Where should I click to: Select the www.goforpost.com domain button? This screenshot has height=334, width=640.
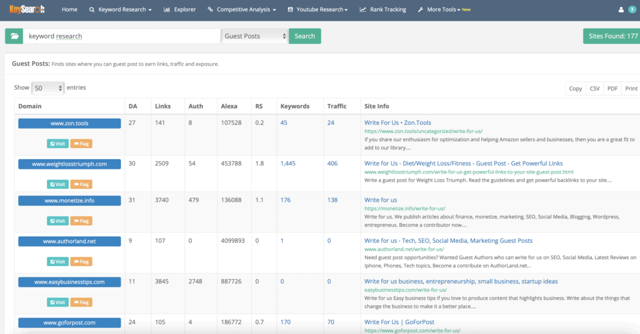[69, 323]
